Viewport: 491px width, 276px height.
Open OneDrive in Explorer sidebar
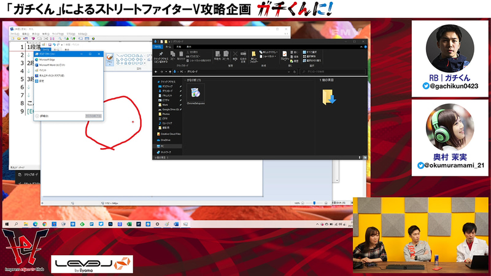click(164, 140)
